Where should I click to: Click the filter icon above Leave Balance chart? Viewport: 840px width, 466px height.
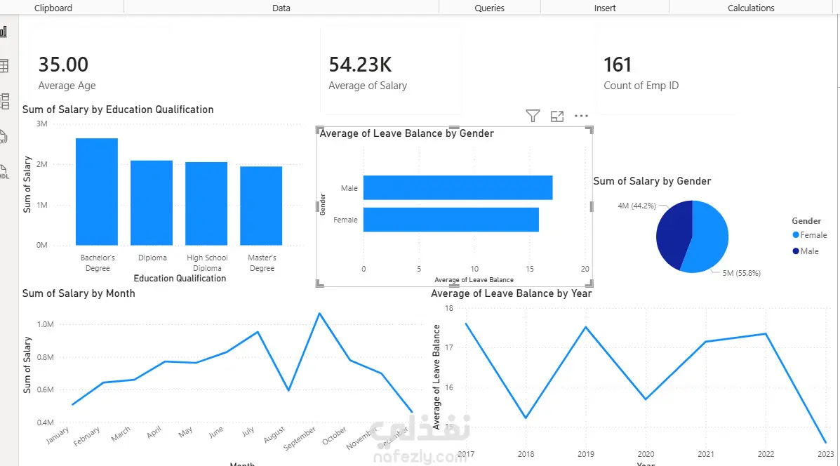coord(533,116)
